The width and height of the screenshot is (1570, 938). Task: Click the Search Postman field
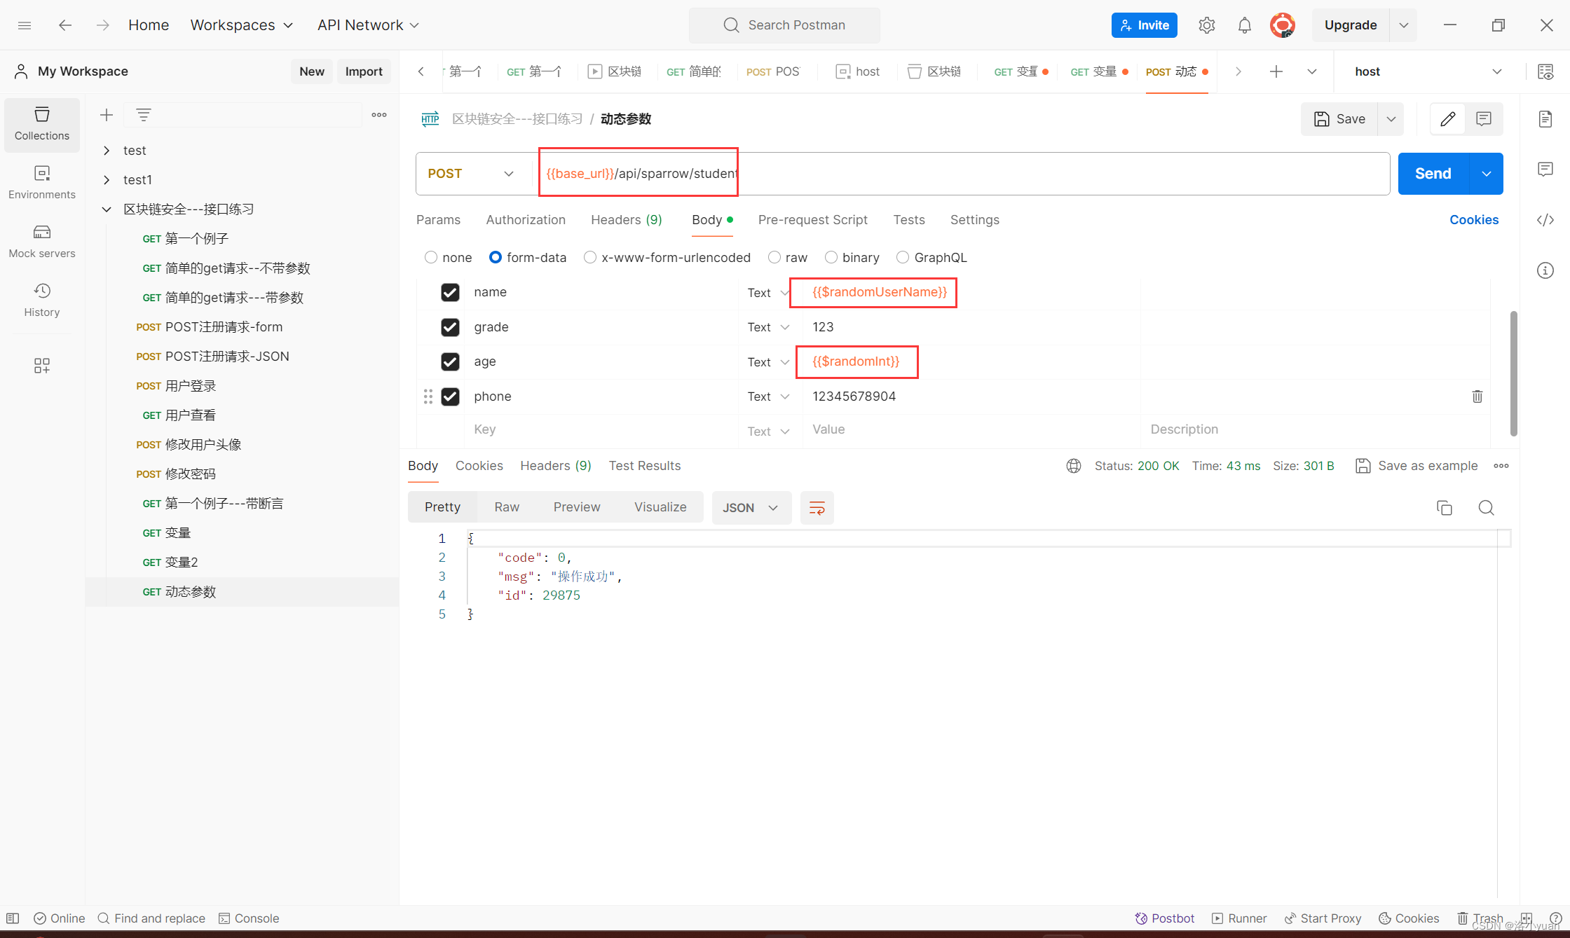(x=784, y=25)
